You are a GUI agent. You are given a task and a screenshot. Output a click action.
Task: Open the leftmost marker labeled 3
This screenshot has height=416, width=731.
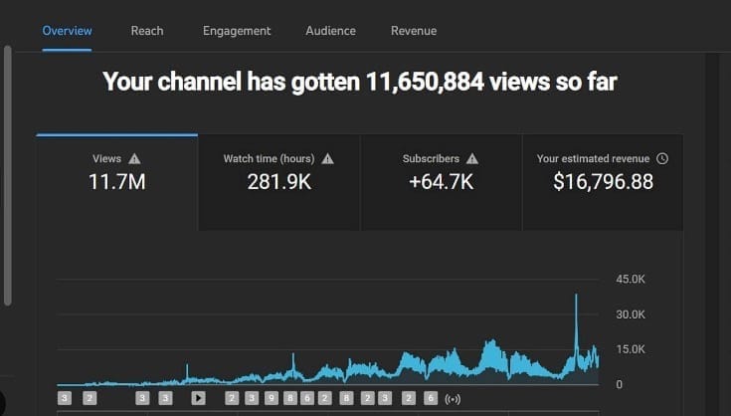tap(65, 398)
